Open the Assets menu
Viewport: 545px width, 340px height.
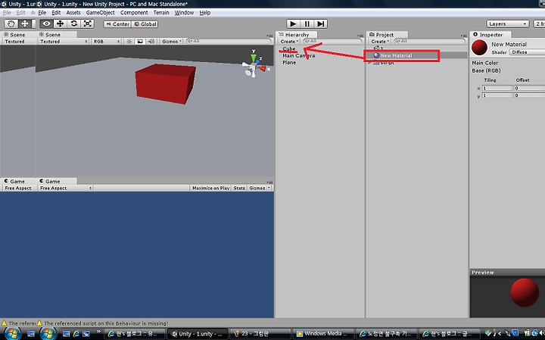click(x=73, y=13)
